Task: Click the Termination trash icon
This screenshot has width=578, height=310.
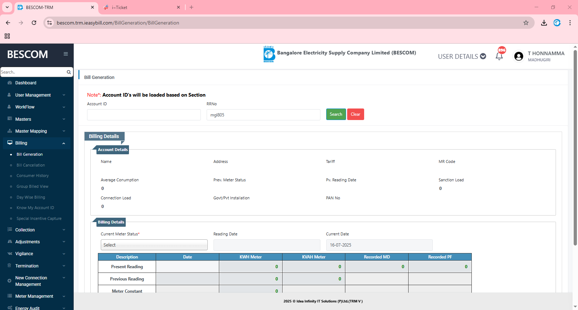Action: (x=9, y=266)
